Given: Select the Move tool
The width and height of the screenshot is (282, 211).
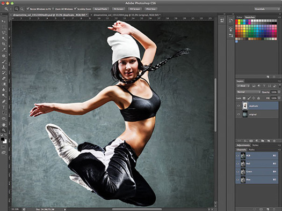Looking at the screenshot, I should click(x=4, y=21).
